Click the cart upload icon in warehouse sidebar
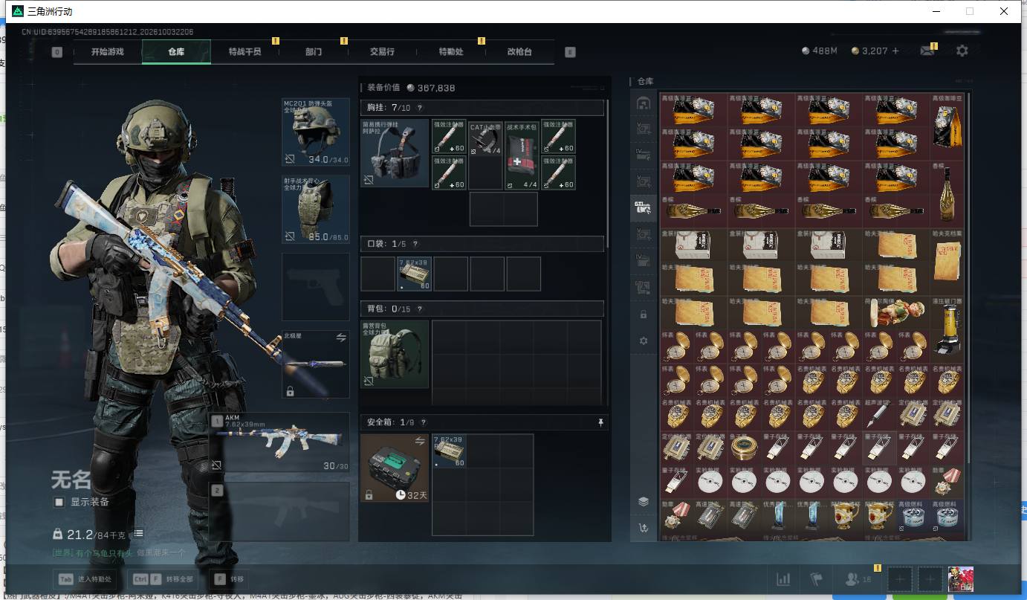 644,529
